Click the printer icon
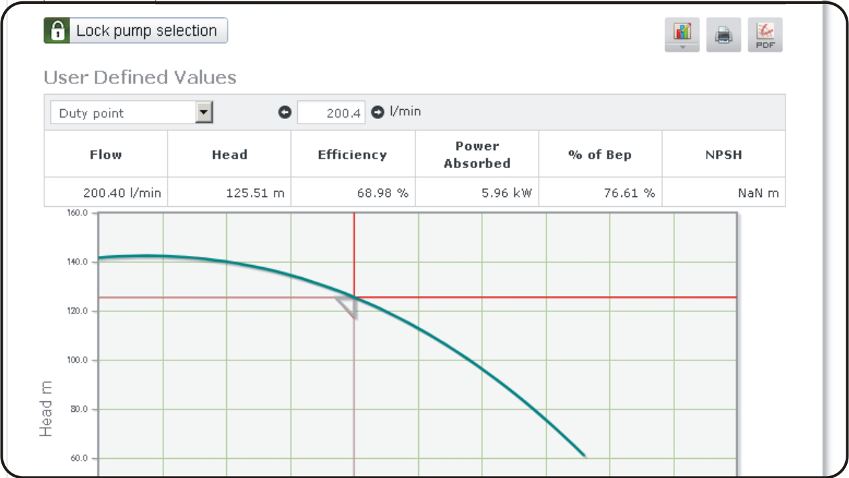Screen dimensions: 849x478 (723, 36)
